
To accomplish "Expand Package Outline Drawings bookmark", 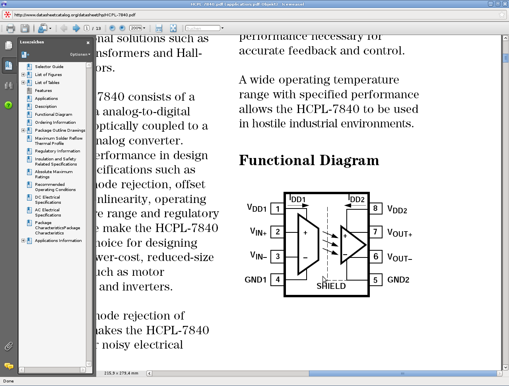I will 23,131.
